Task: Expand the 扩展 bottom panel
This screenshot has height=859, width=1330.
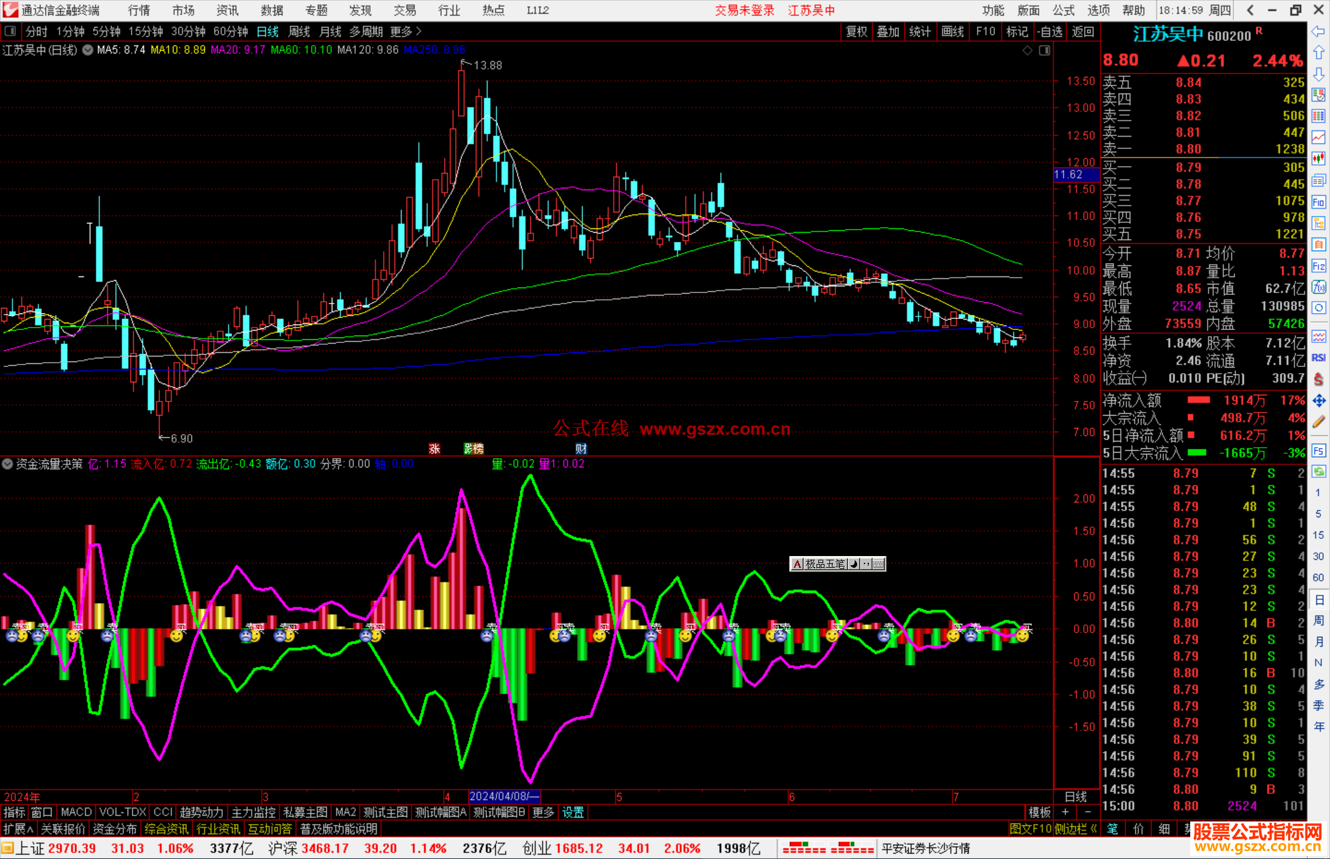Action: (x=18, y=829)
